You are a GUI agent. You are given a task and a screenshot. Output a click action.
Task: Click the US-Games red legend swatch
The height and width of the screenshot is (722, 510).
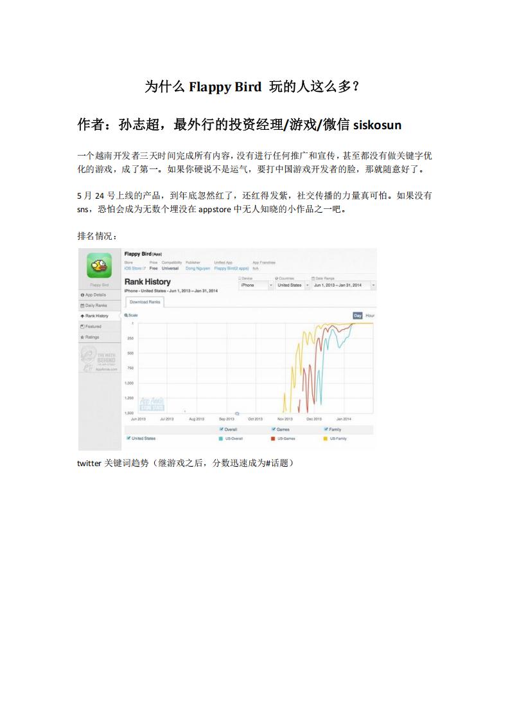273,439
